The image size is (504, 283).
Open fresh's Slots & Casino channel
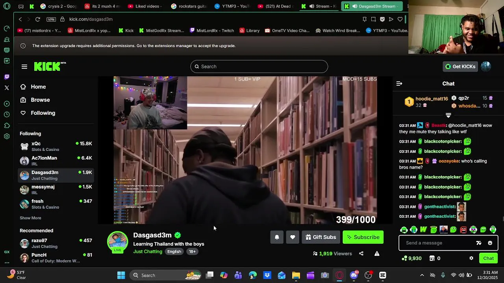(x=56, y=204)
